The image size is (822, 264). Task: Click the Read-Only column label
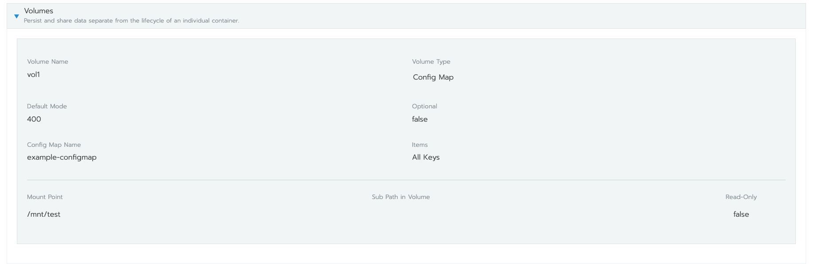[740, 197]
